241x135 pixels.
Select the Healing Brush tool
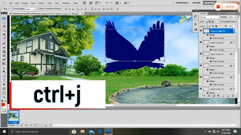pyautogui.click(x=4, y=43)
